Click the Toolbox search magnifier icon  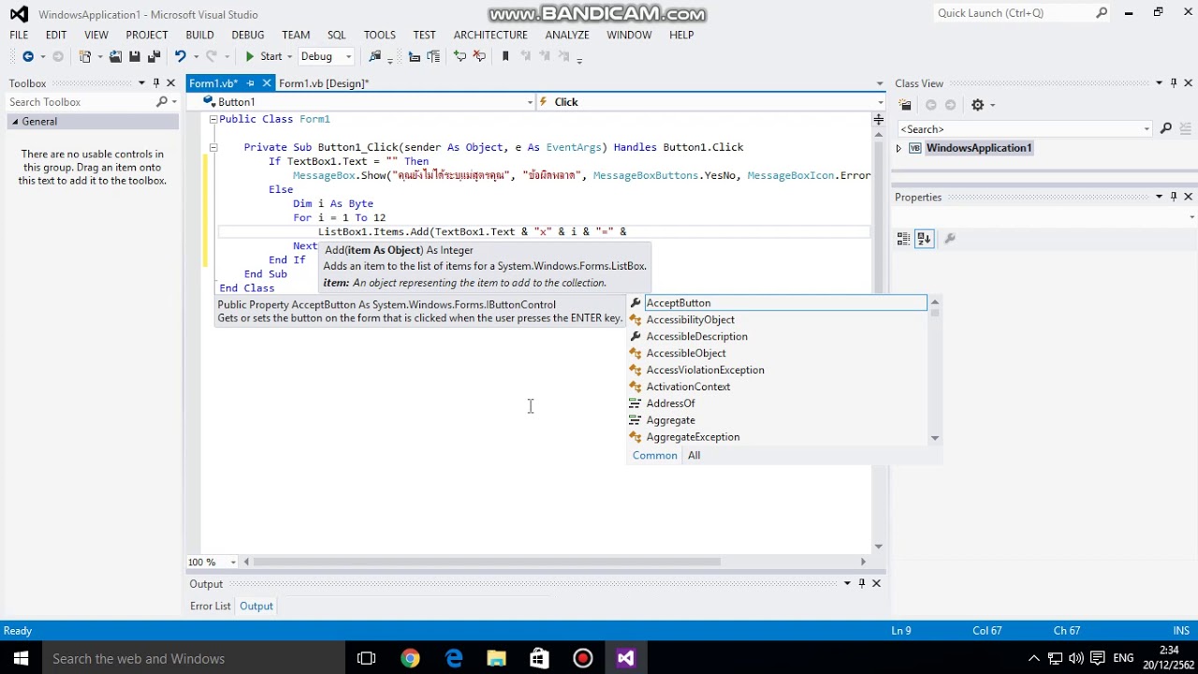[x=162, y=102]
